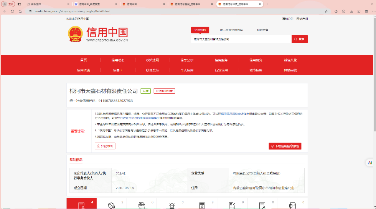Select the 信用信息 search tab
This screenshot has height=209, width=376.
pyautogui.click(x=200, y=30)
